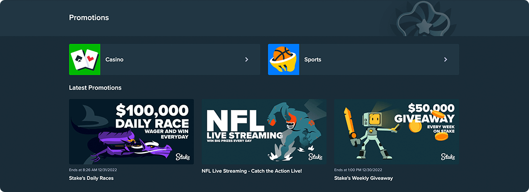Open the $100,000 Daily Race banner
Screen dimensions: 529x192
(x=131, y=132)
